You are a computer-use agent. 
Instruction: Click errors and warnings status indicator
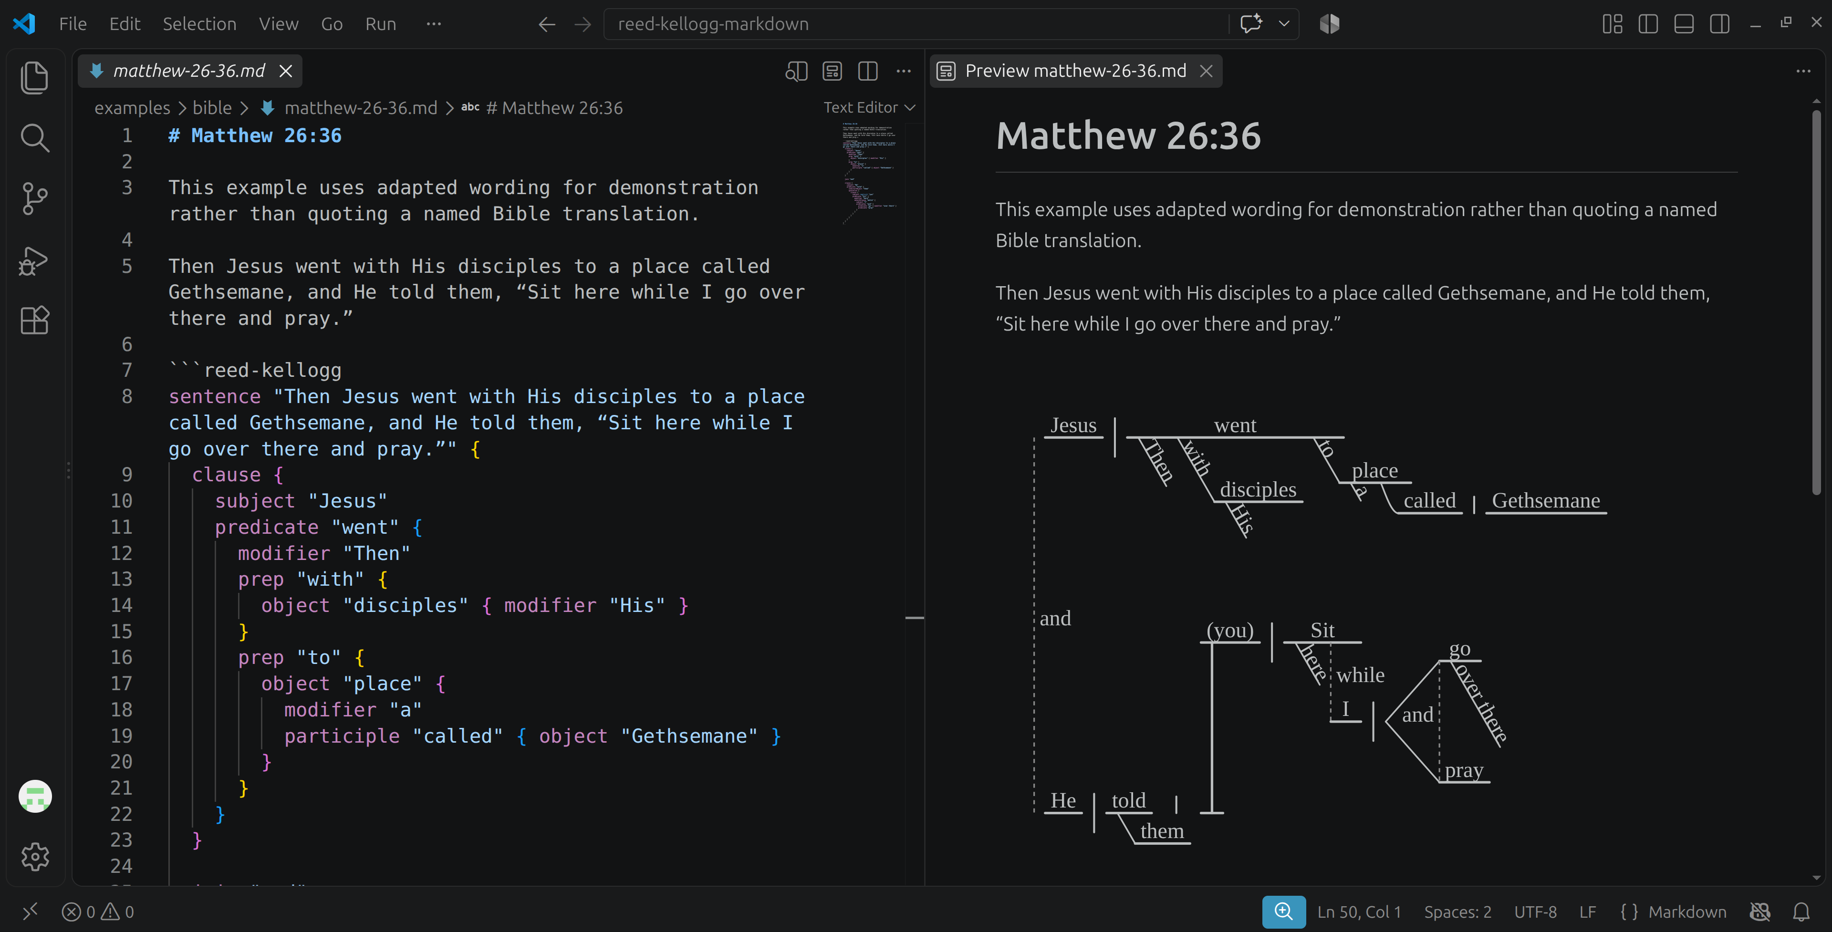pyautogui.click(x=98, y=911)
